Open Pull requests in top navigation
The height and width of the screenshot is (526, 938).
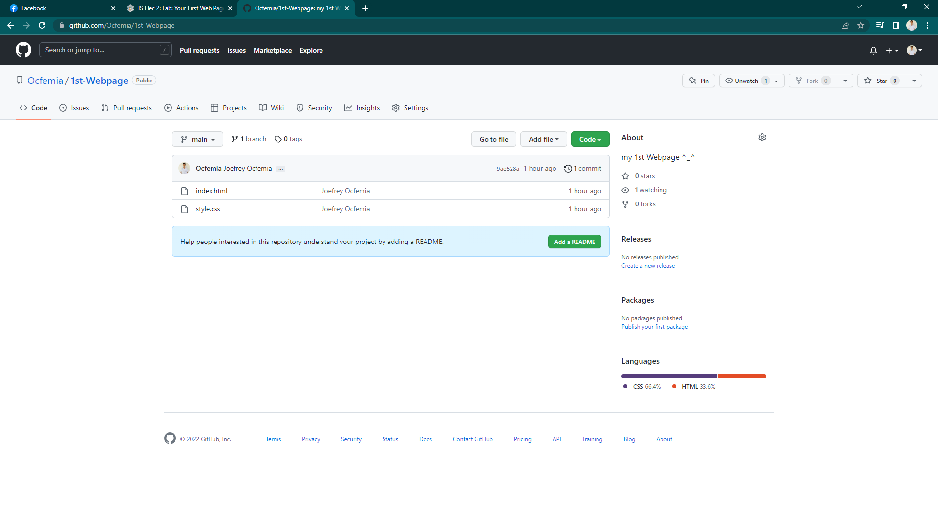199,50
